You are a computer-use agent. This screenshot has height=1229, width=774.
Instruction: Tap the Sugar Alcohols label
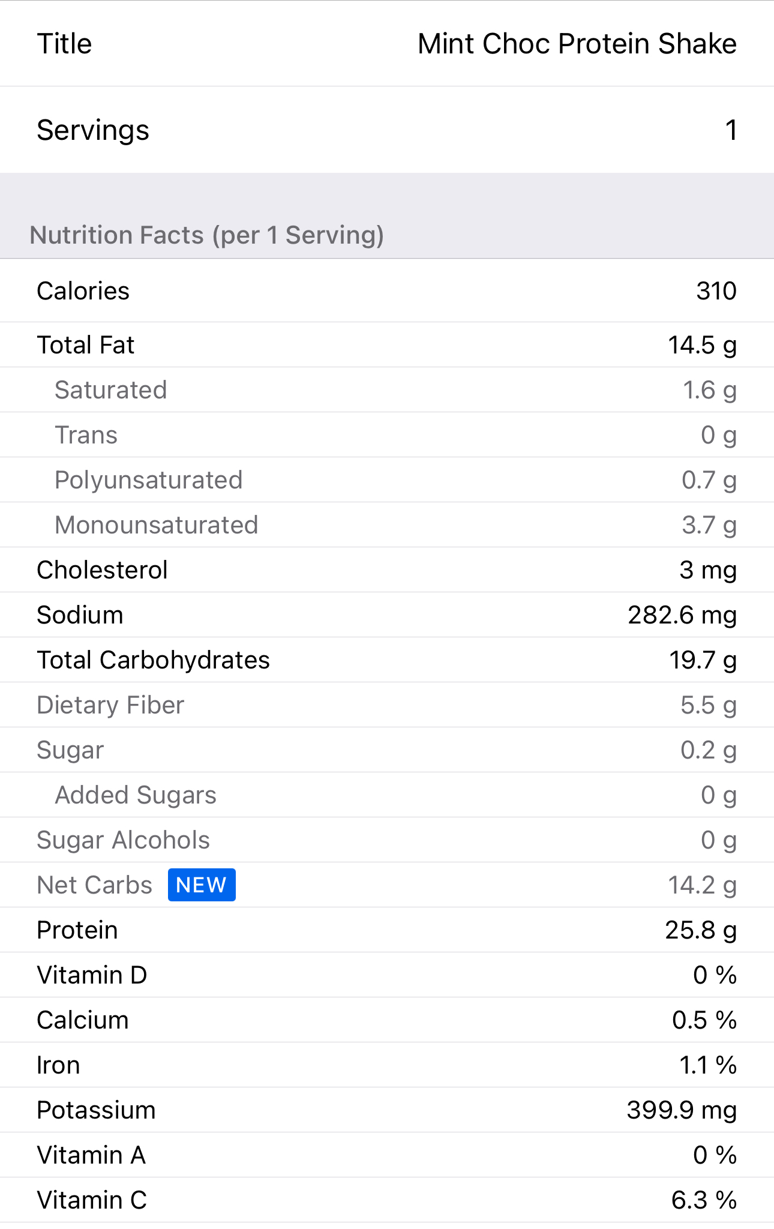coord(123,840)
